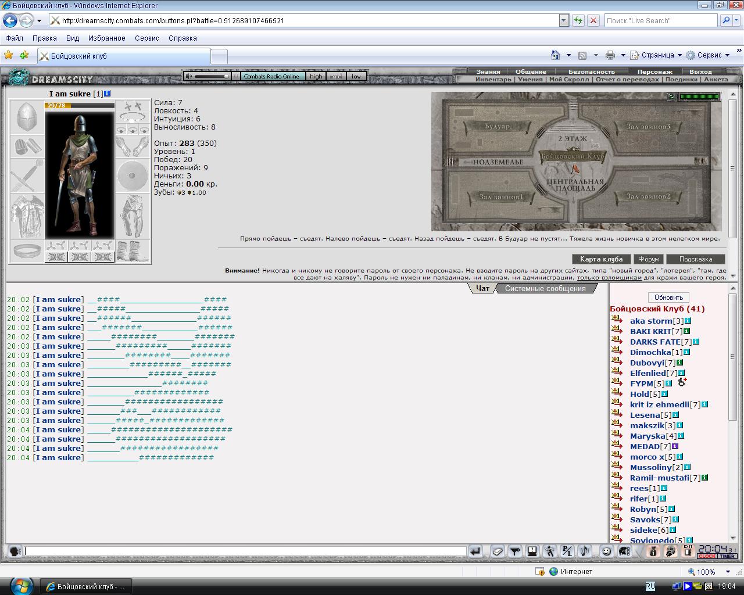744x595 pixels.
Task: Click the money bag info icon
Action: pos(653,551)
